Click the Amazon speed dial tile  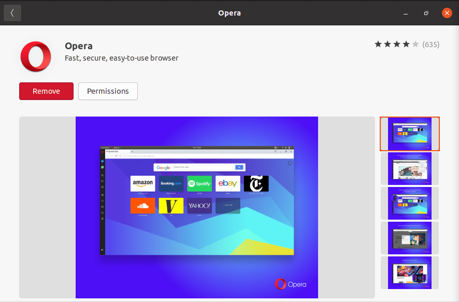(x=142, y=183)
